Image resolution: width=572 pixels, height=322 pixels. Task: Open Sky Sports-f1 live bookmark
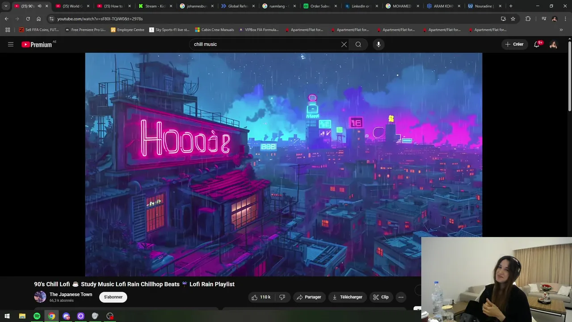click(169, 30)
